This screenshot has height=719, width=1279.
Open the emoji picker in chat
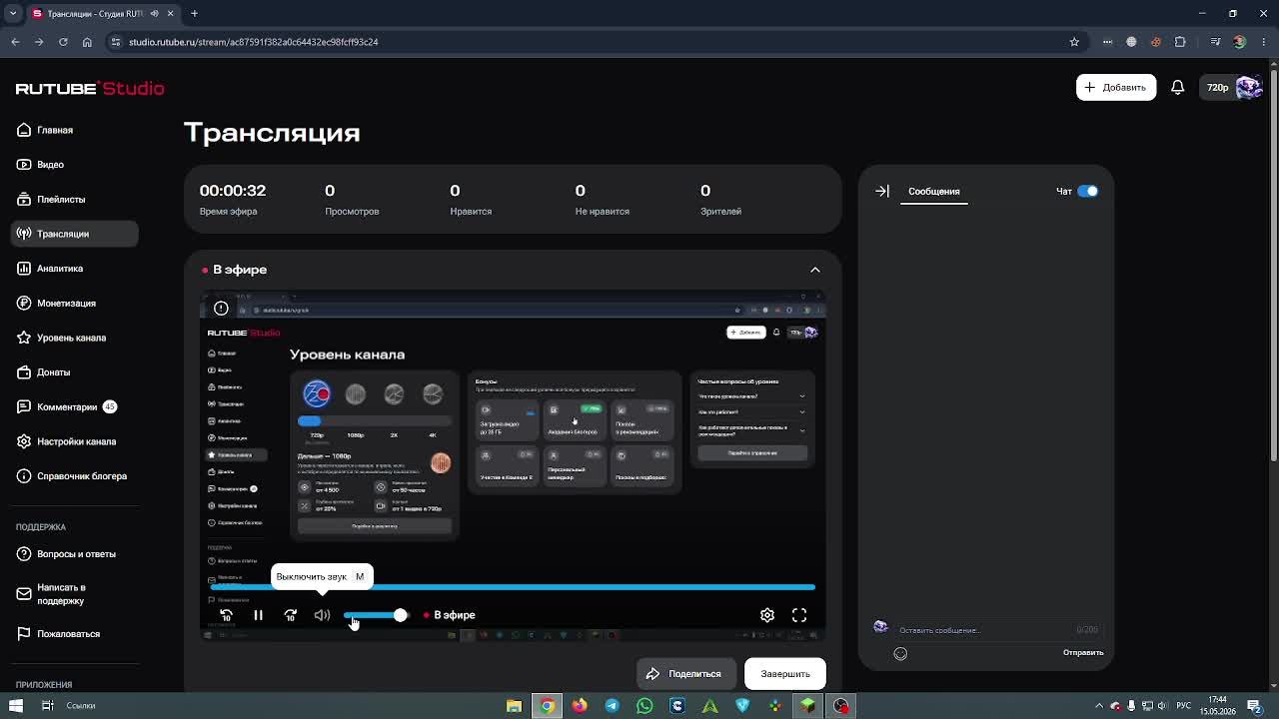tap(900, 653)
